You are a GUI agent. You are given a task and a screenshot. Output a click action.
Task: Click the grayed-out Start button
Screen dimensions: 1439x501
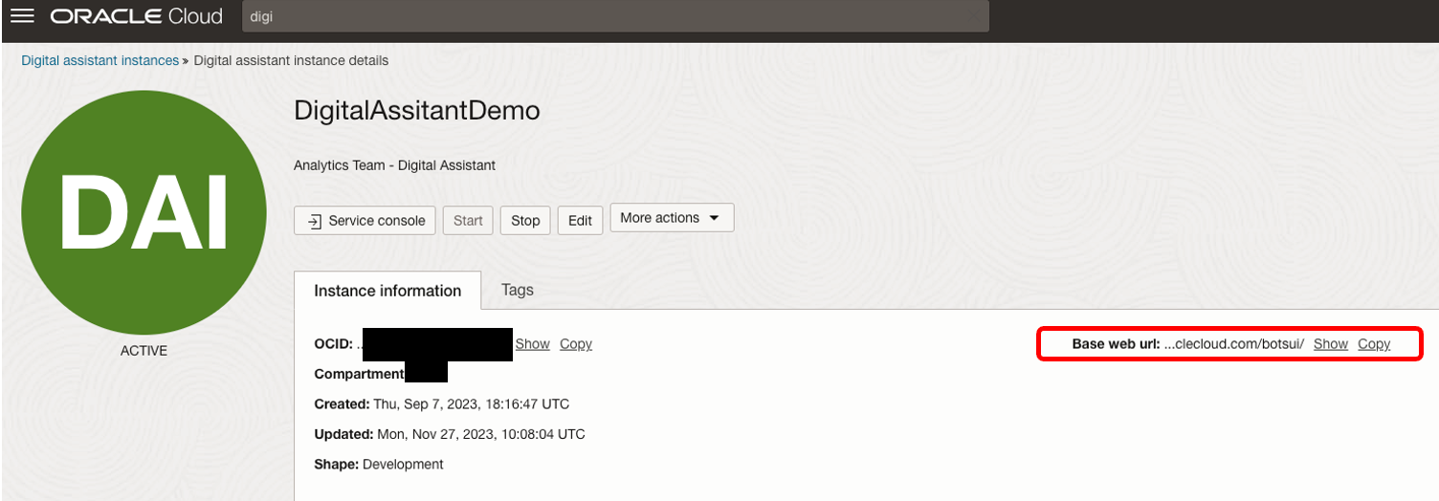tap(468, 220)
